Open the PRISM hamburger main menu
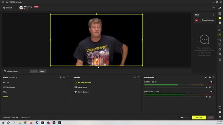 click(x=3, y=2)
